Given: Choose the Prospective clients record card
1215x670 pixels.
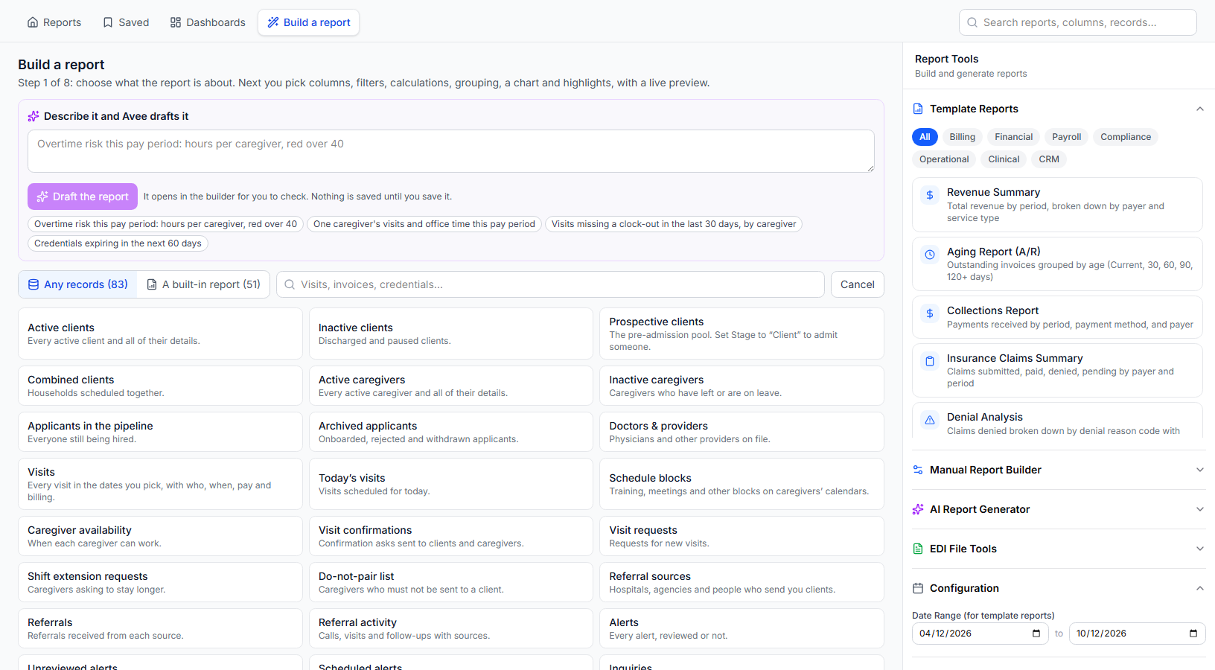Looking at the screenshot, I should pos(742,334).
